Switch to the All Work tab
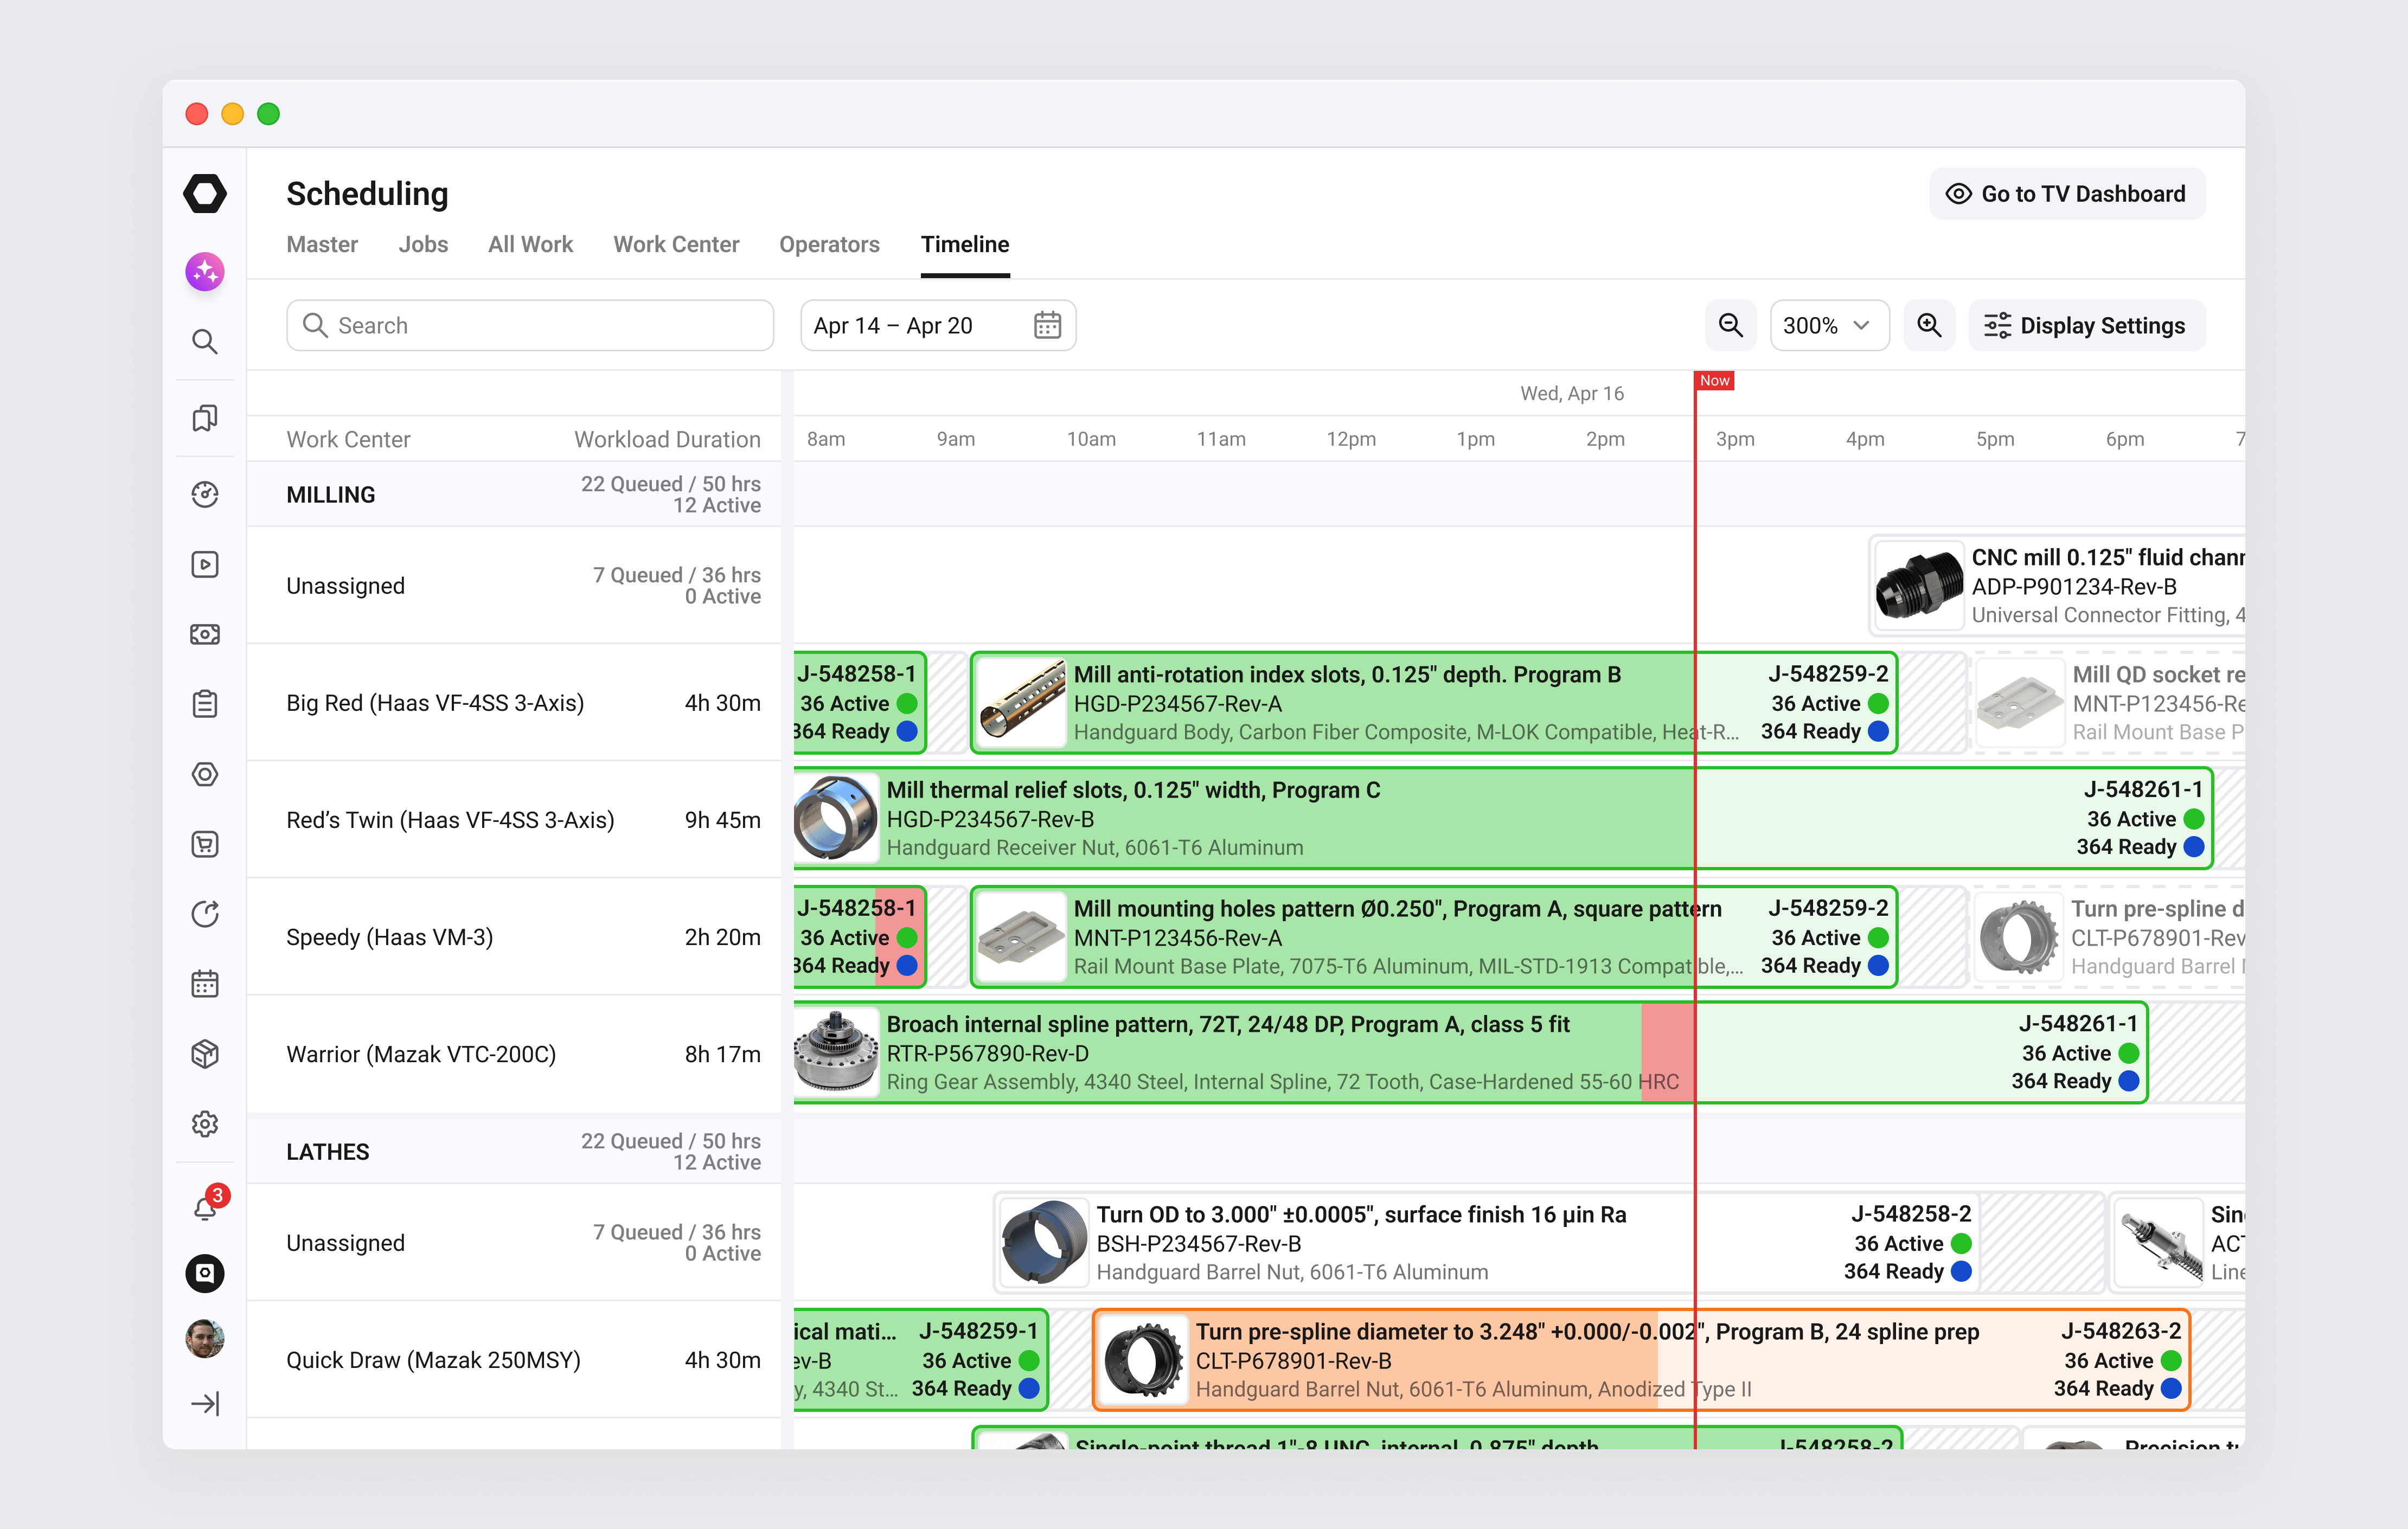Viewport: 2408px width, 1529px height. tap(530, 244)
